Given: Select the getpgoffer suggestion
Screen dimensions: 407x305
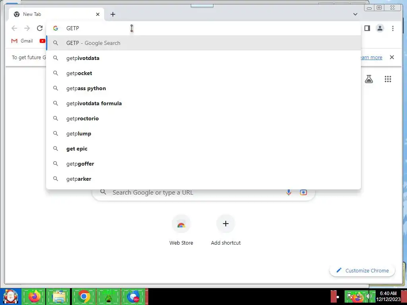Looking at the screenshot, I should (203, 164).
